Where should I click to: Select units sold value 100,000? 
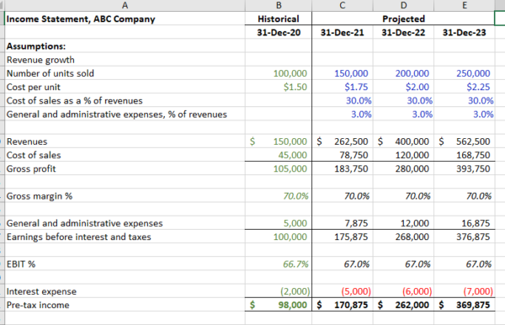click(x=279, y=73)
